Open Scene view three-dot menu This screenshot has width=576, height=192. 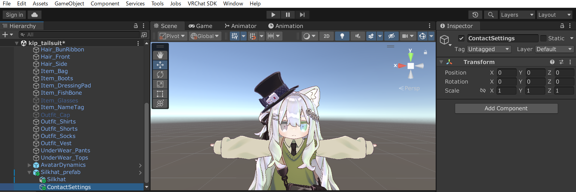click(x=429, y=26)
